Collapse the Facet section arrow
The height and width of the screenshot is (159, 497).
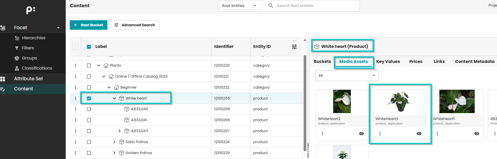(x=58, y=28)
